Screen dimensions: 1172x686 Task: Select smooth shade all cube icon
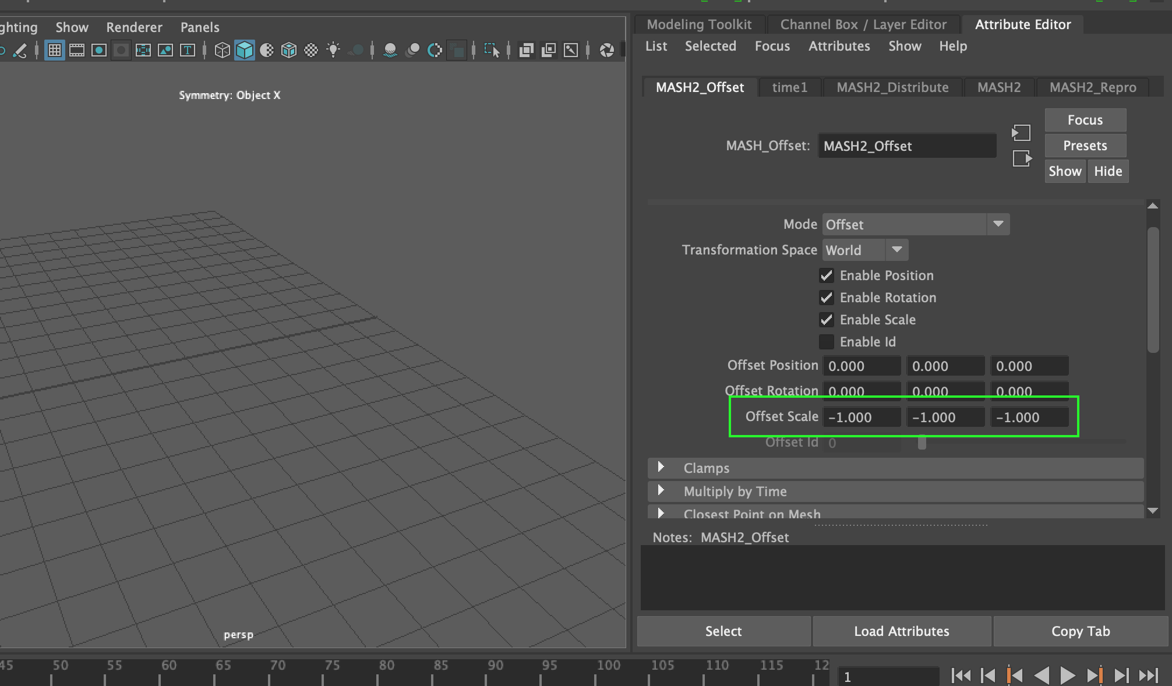tap(245, 51)
